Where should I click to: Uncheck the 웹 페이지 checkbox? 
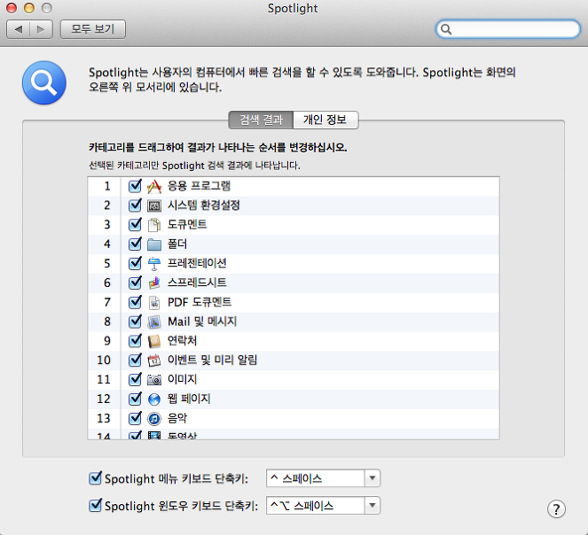coord(135,399)
